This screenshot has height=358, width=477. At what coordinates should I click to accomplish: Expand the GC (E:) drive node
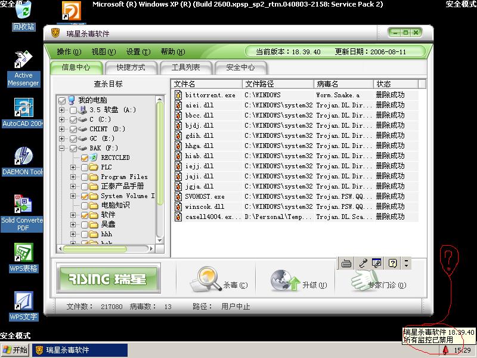click(62, 138)
